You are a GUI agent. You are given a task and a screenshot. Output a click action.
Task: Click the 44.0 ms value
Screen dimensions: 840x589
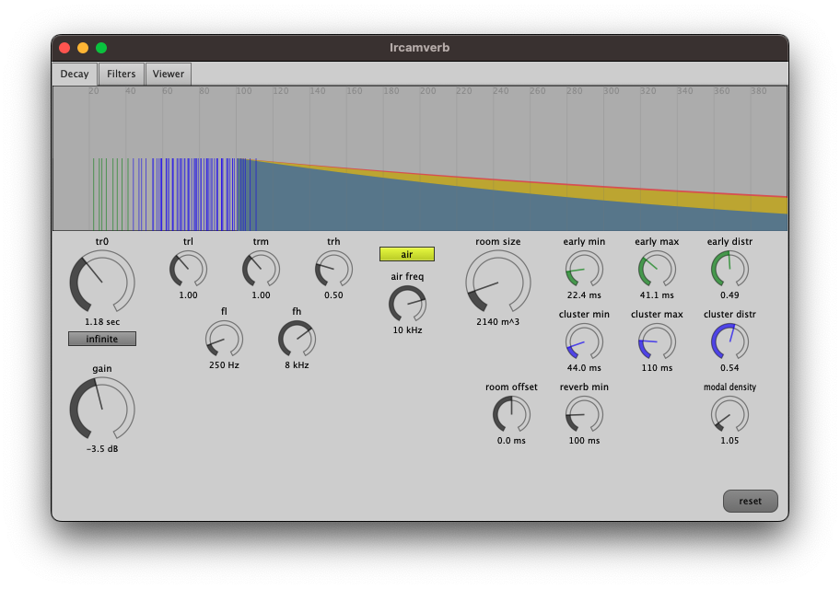585,368
